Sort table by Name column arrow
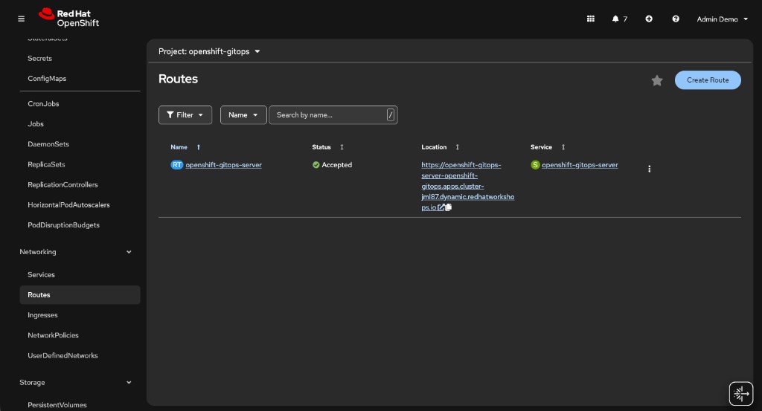This screenshot has width=762, height=411. pyautogui.click(x=198, y=147)
